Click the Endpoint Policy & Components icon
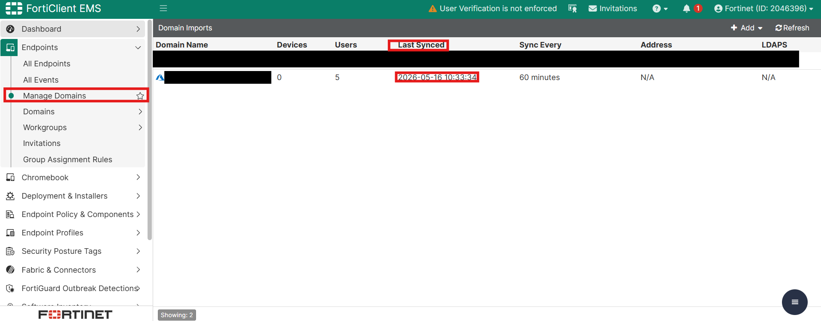This screenshot has width=821, height=321. tap(10, 214)
